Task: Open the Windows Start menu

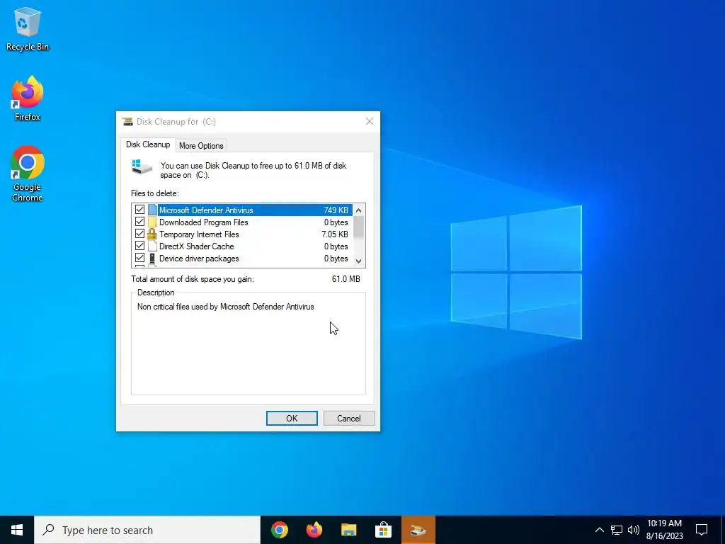Action: [x=17, y=530]
